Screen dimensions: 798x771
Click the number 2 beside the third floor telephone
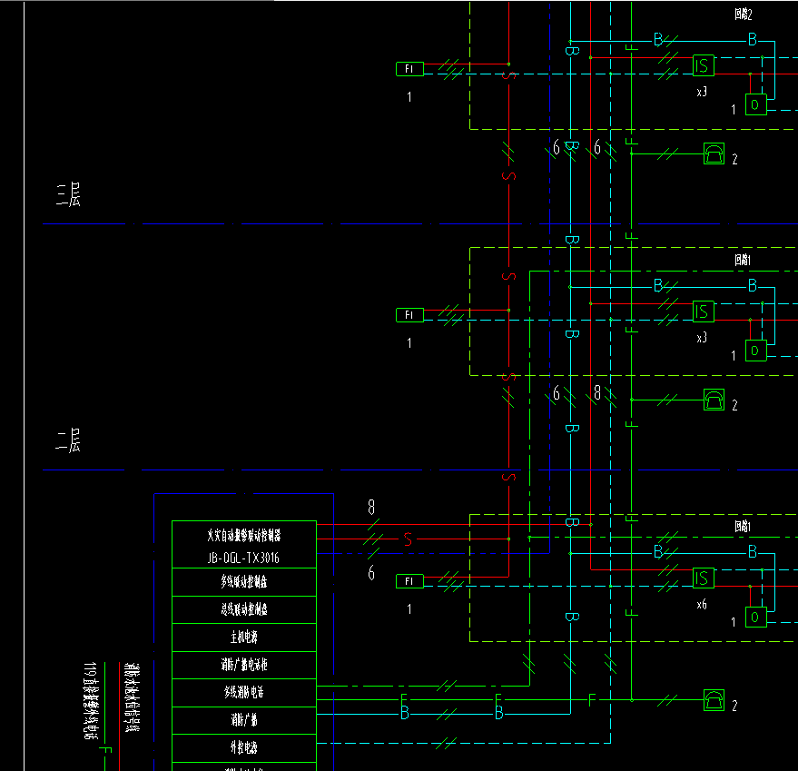734,160
